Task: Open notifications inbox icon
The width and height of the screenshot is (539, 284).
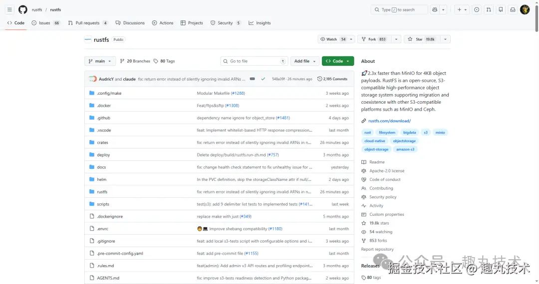Action: (x=513, y=9)
